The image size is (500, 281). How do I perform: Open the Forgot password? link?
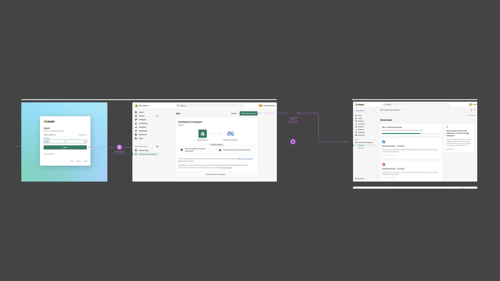[49, 154]
